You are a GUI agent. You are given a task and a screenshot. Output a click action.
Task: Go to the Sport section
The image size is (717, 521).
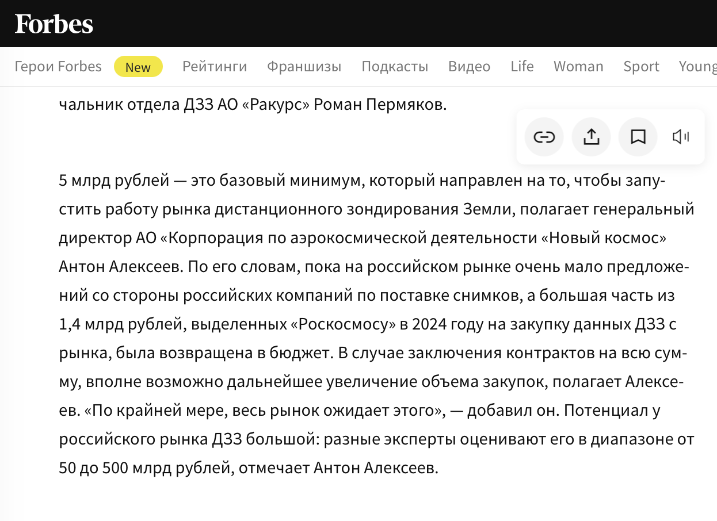pyautogui.click(x=641, y=67)
